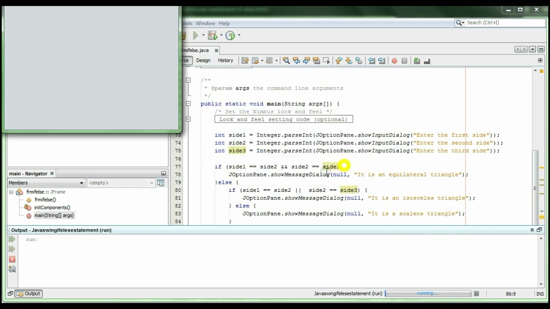The image size is (550, 309).
Task: Close the main - Navigator tab
Action: [52, 173]
